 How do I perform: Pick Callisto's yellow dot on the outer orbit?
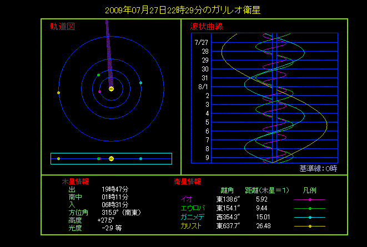pos(58,92)
